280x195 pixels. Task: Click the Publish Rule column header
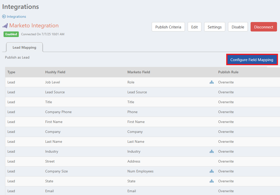pos(228,72)
